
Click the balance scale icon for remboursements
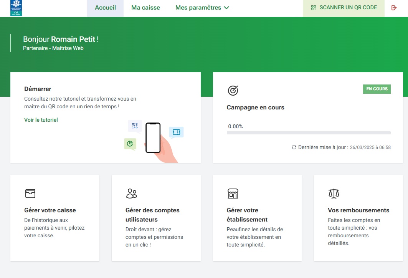click(x=334, y=193)
